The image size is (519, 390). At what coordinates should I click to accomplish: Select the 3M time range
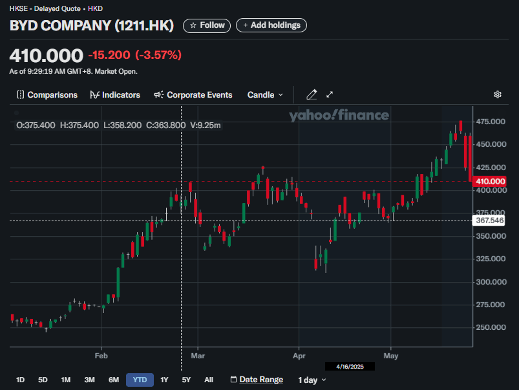tap(89, 380)
